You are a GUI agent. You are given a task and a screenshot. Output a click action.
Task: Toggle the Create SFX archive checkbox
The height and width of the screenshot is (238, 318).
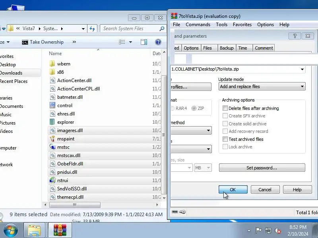225,116
